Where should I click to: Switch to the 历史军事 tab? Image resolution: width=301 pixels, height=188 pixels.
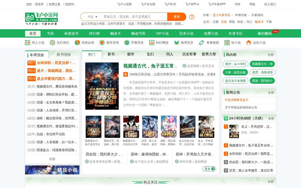(189, 54)
